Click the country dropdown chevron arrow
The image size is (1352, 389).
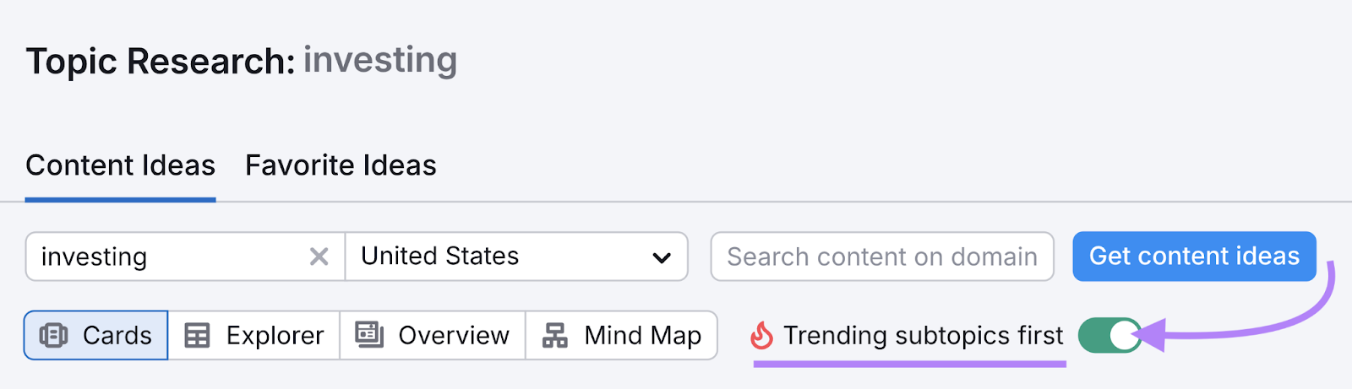pos(662,257)
